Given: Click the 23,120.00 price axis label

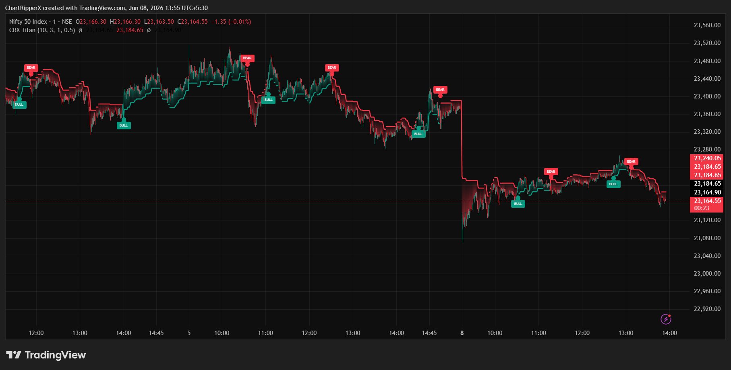Looking at the screenshot, I should [x=707, y=220].
